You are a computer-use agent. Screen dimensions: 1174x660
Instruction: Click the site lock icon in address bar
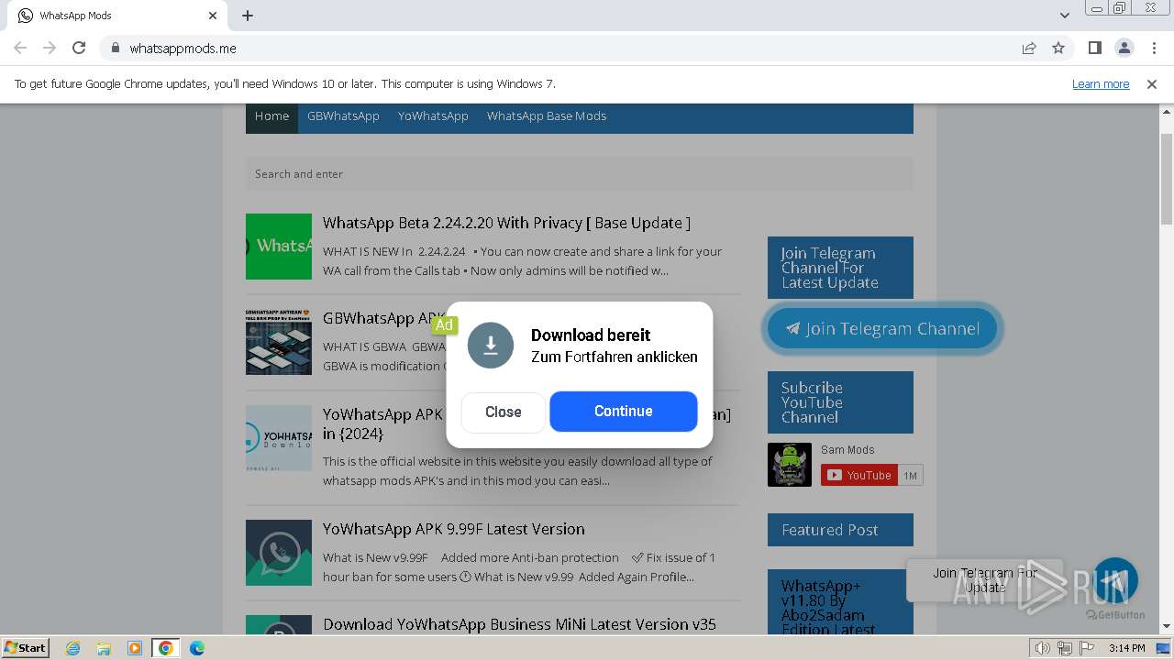point(115,49)
